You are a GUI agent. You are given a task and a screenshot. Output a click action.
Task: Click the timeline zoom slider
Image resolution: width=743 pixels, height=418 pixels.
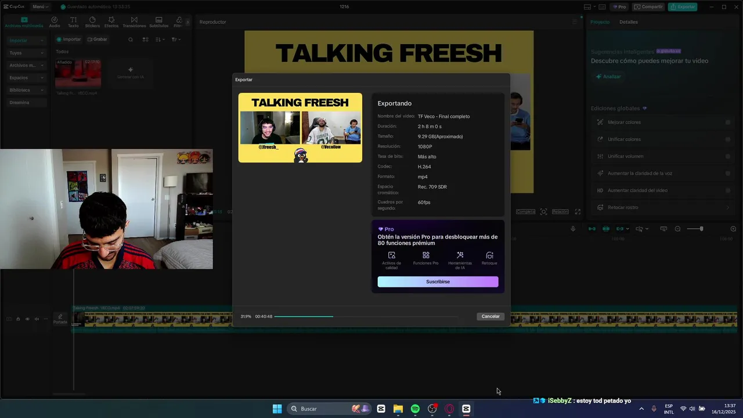click(x=695, y=229)
